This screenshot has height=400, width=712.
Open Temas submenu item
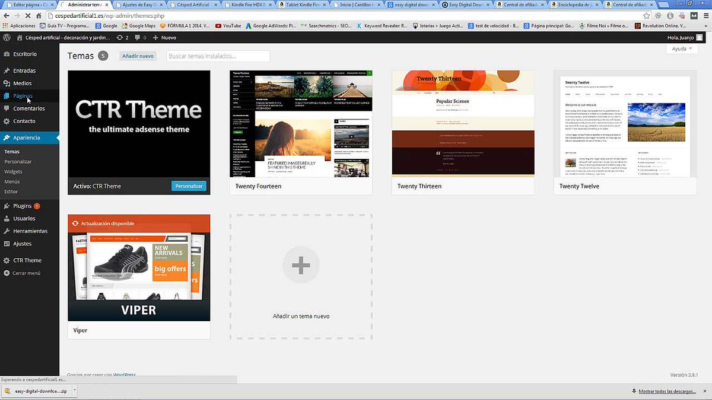[12, 152]
